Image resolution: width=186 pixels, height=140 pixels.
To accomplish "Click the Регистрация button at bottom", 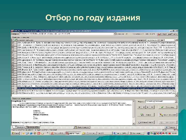I will [82, 127].
